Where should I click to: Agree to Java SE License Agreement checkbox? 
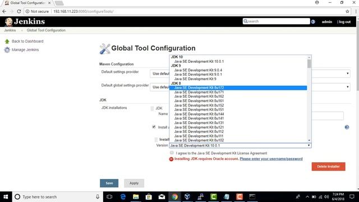[172, 153]
